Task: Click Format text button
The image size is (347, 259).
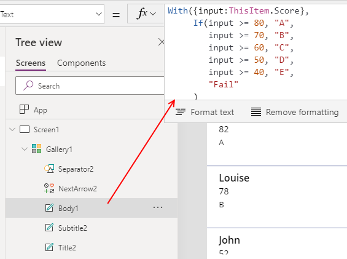Action: [x=205, y=112]
